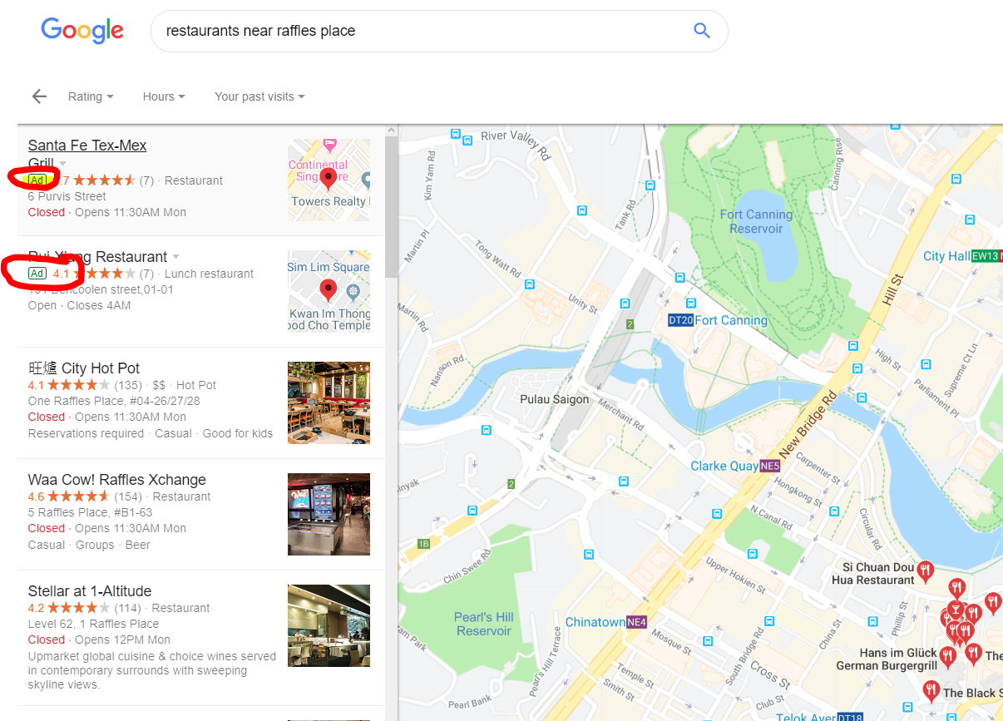
Task: Click the Ad badge on Rui Xiang listing
Action: pos(37,274)
